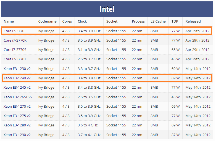
Task: Select the 3.4 to 3.9 GHz clock cell
Action: pyautogui.click(x=89, y=31)
